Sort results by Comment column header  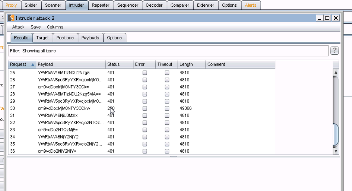pyautogui.click(x=240, y=64)
